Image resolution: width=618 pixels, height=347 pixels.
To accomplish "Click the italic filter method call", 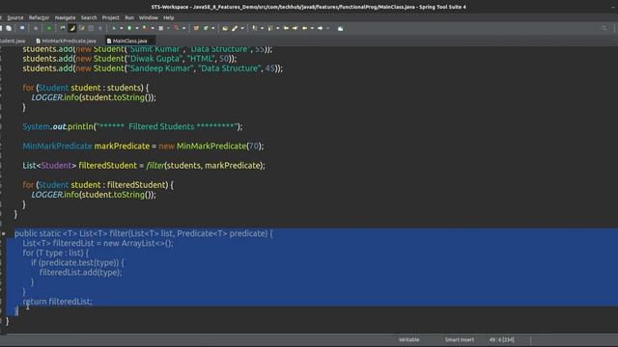I will [155, 166].
